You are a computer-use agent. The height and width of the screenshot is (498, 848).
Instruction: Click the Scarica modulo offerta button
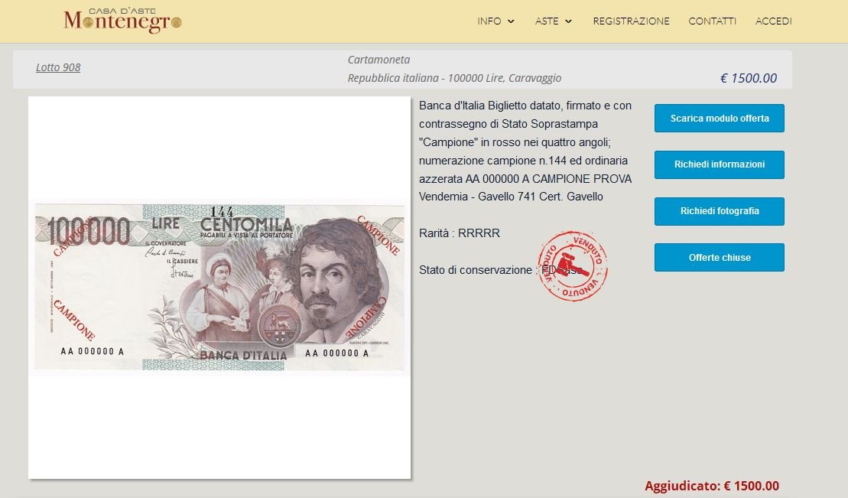[720, 118]
